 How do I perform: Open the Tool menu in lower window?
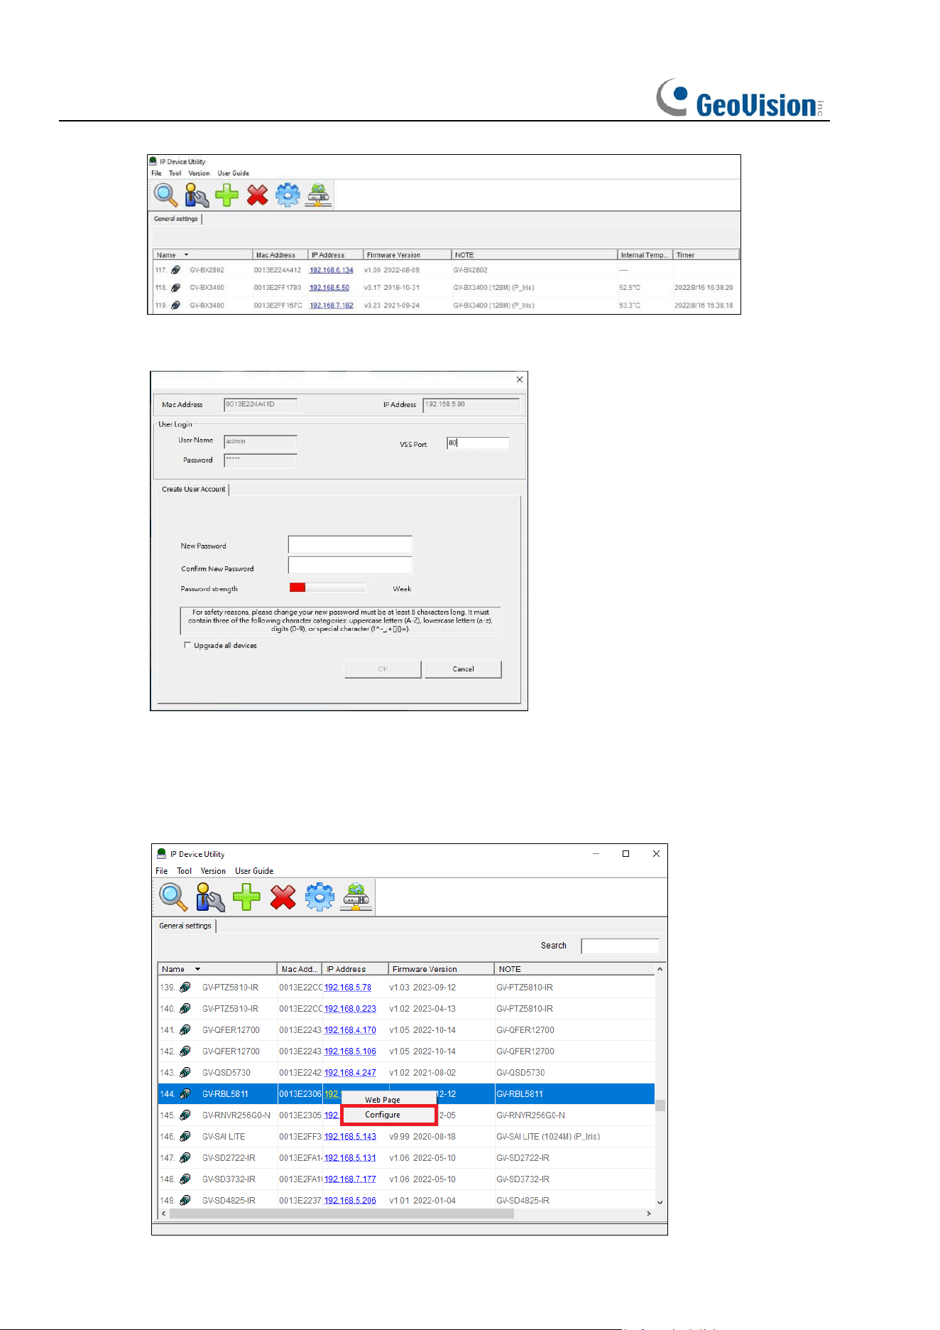(184, 871)
